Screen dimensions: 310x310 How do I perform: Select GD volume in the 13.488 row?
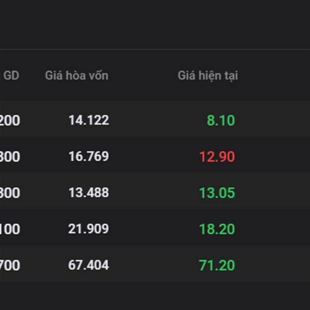point(10,193)
